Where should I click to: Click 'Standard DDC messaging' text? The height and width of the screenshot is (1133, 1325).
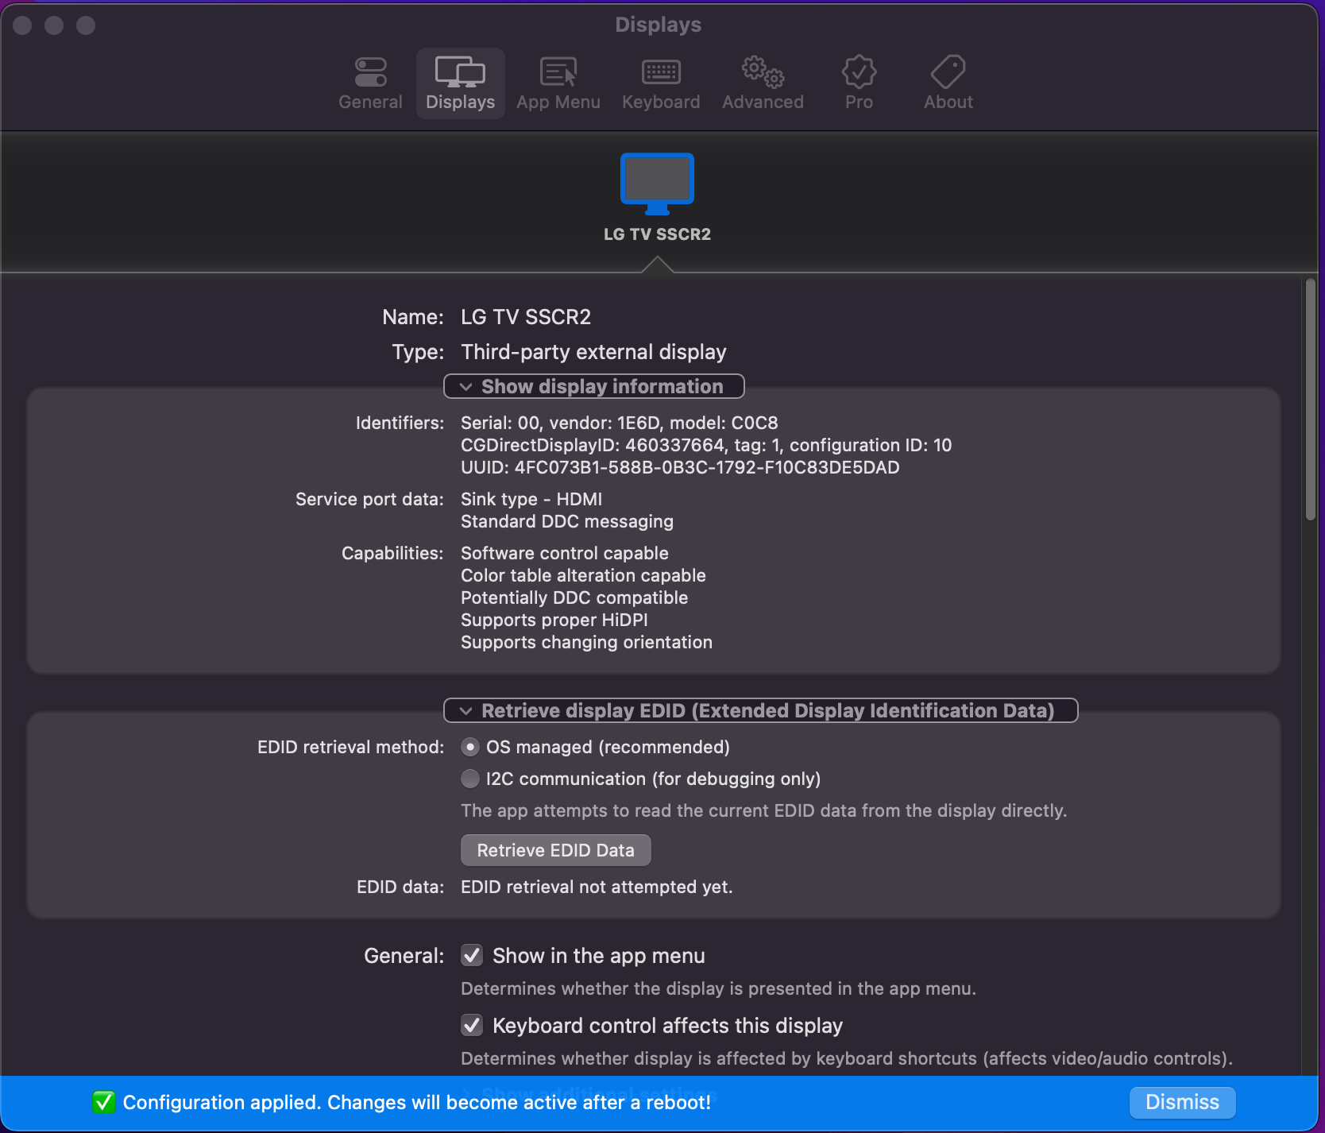point(567,521)
